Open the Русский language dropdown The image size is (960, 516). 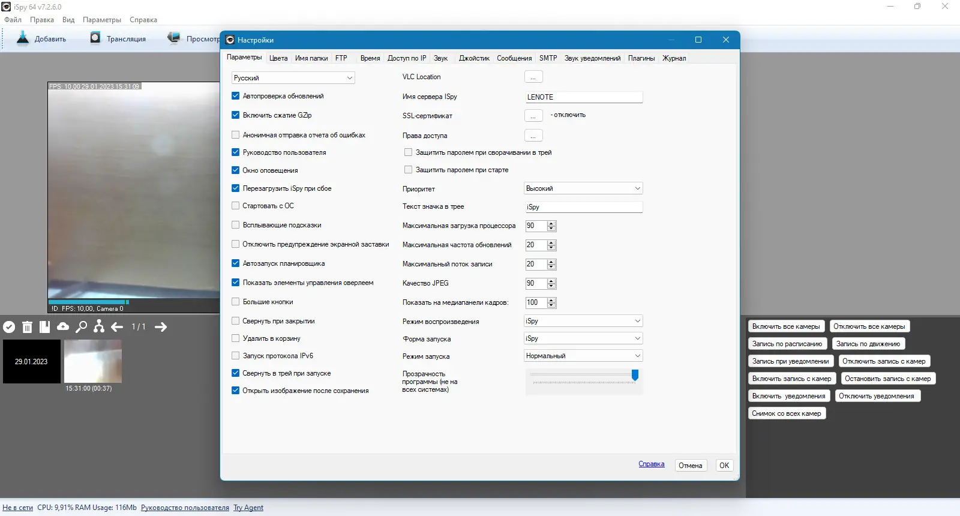pos(293,78)
